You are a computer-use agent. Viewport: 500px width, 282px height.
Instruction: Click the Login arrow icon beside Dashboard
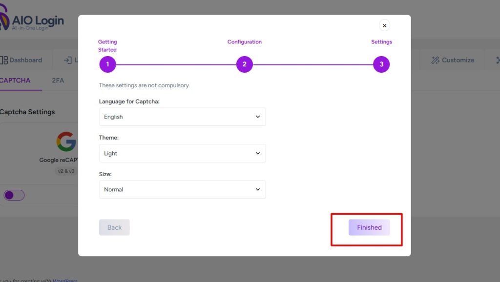[x=67, y=60]
